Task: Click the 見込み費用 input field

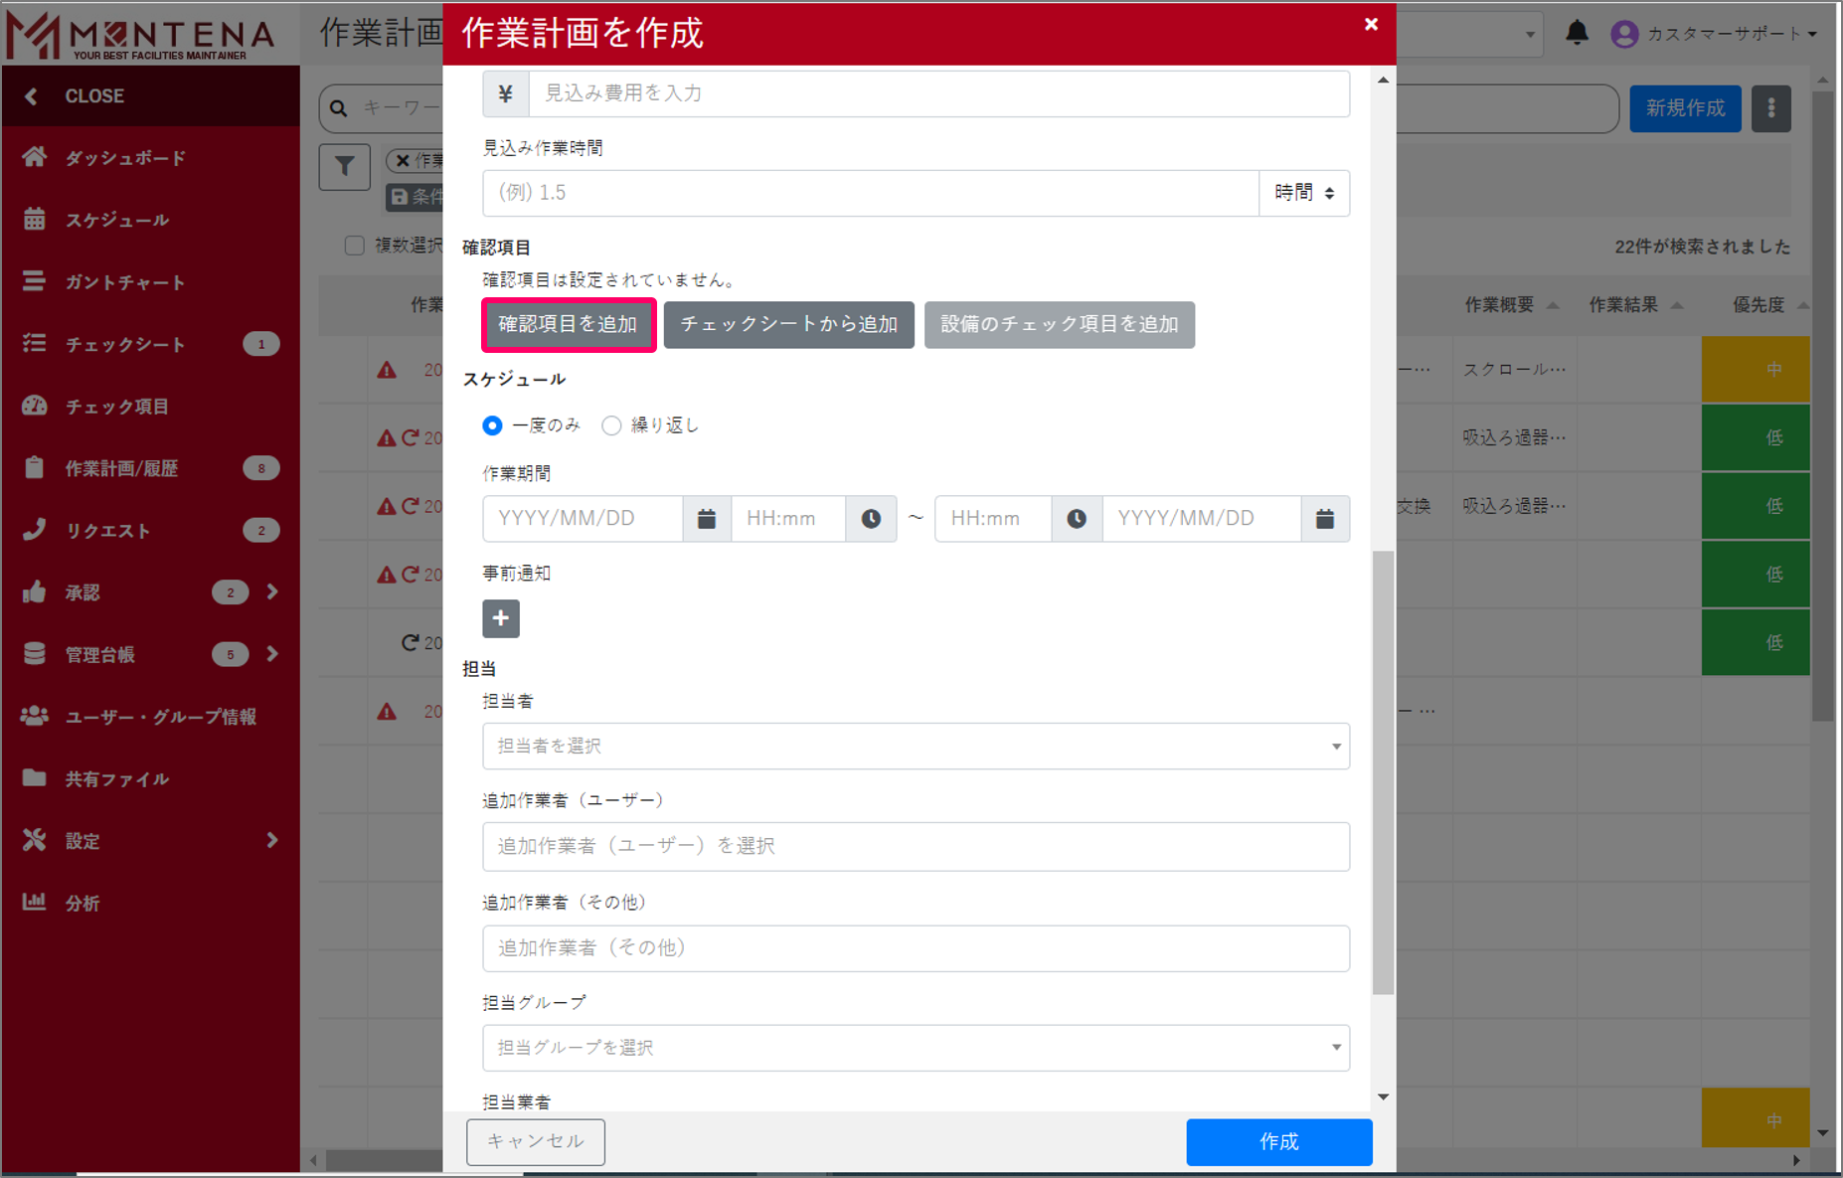Action: [x=938, y=93]
